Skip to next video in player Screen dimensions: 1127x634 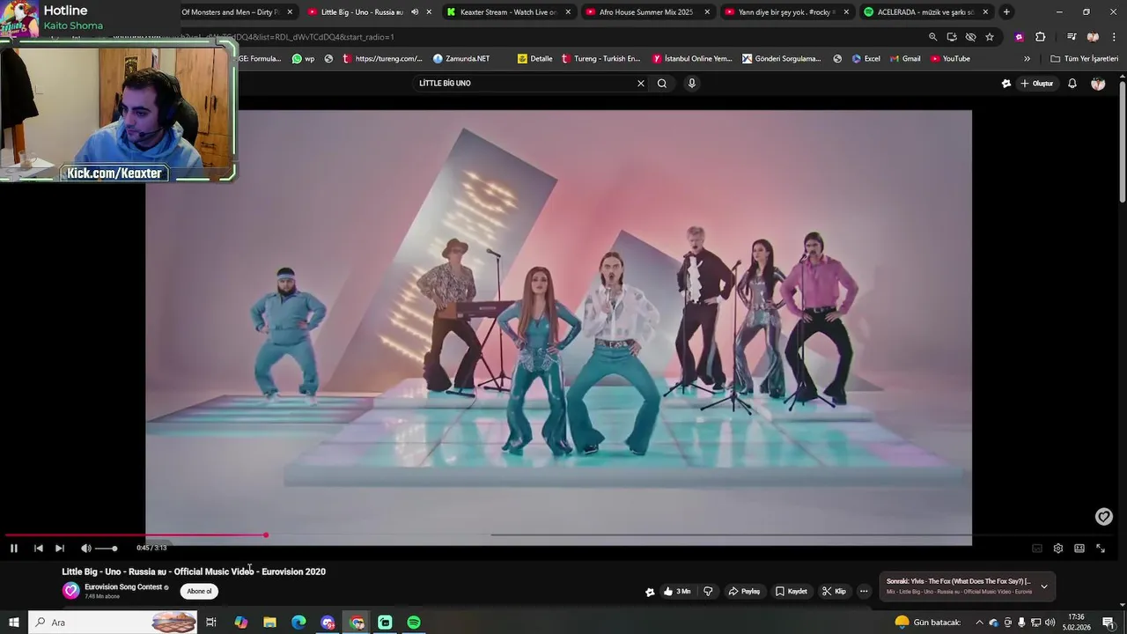(x=59, y=548)
